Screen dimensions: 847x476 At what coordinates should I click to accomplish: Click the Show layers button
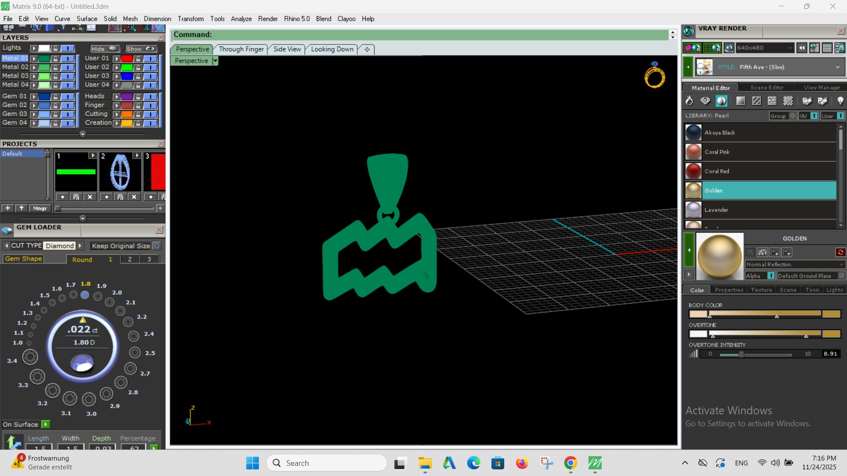(141, 48)
